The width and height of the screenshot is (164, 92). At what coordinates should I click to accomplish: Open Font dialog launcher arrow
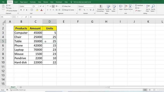45,14
